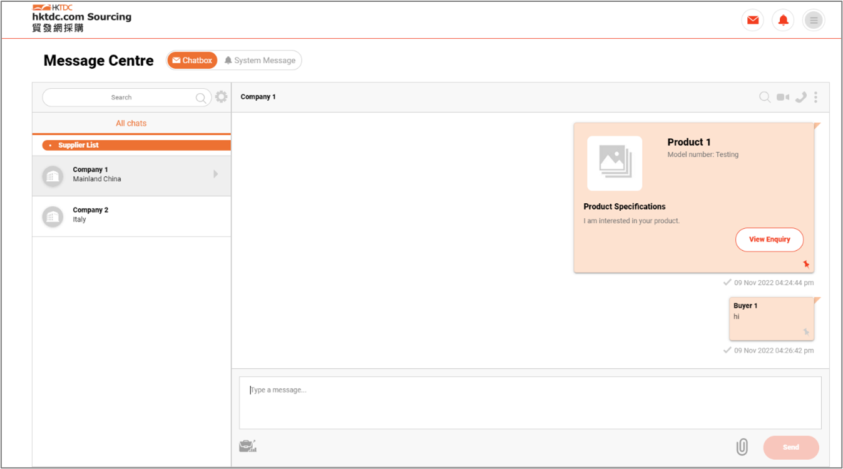The image size is (843, 469).
Task: Click the Company 1 chat header name
Action: click(258, 97)
